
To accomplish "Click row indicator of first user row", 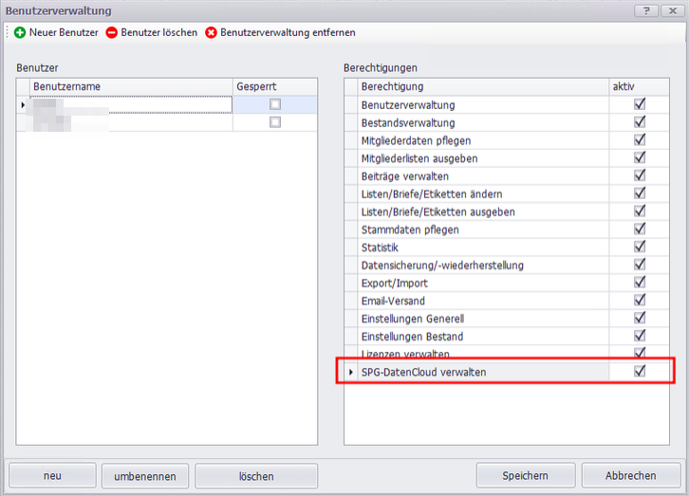I will [23, 105].
